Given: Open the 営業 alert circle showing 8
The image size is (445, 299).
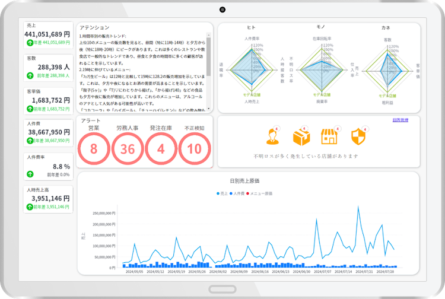Looking at the screenshot, I should [x=94, y=149].
